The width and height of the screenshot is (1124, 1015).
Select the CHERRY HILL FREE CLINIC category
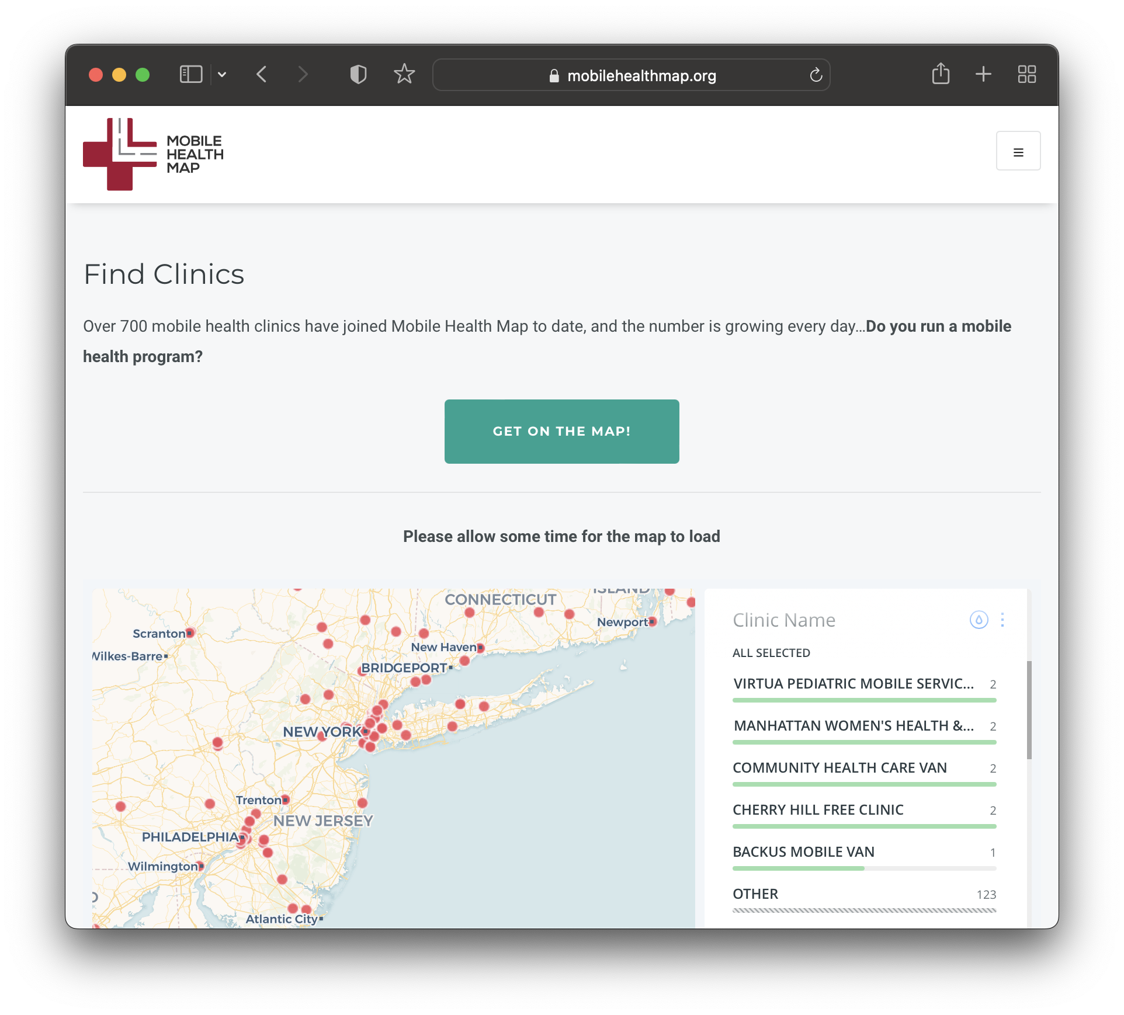(x=818, y=810)
